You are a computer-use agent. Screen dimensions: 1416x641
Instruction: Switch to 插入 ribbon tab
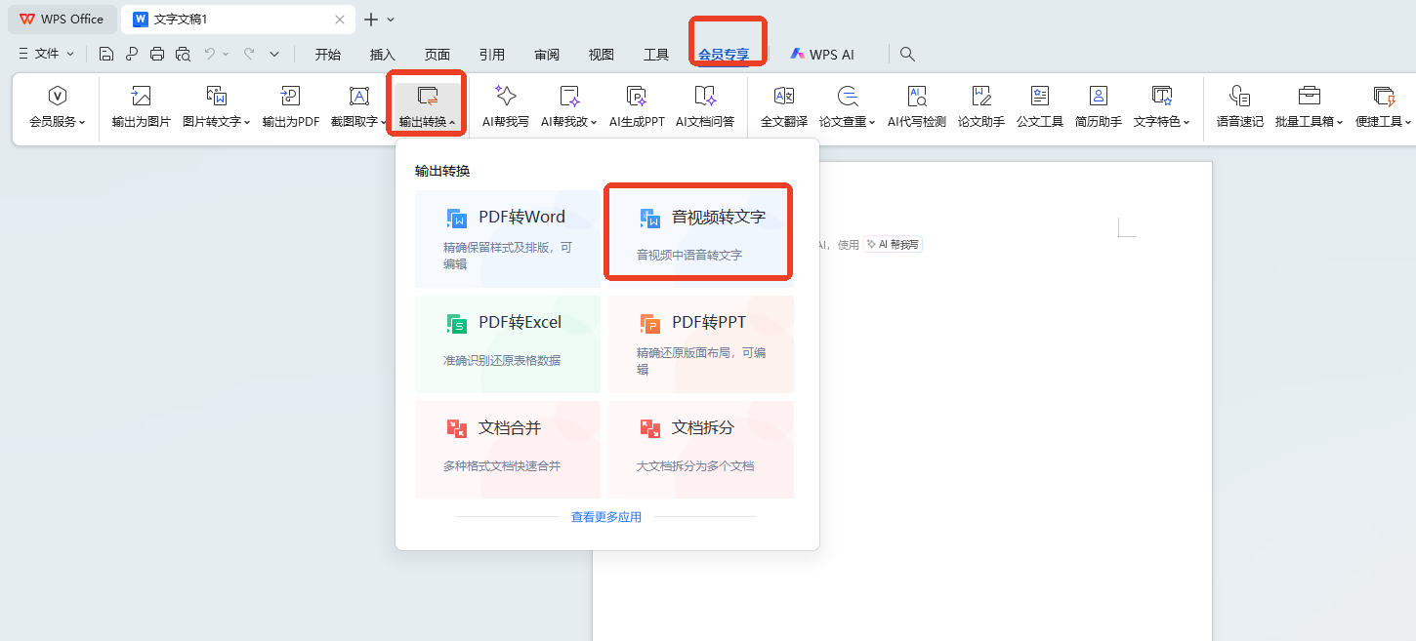383,55
